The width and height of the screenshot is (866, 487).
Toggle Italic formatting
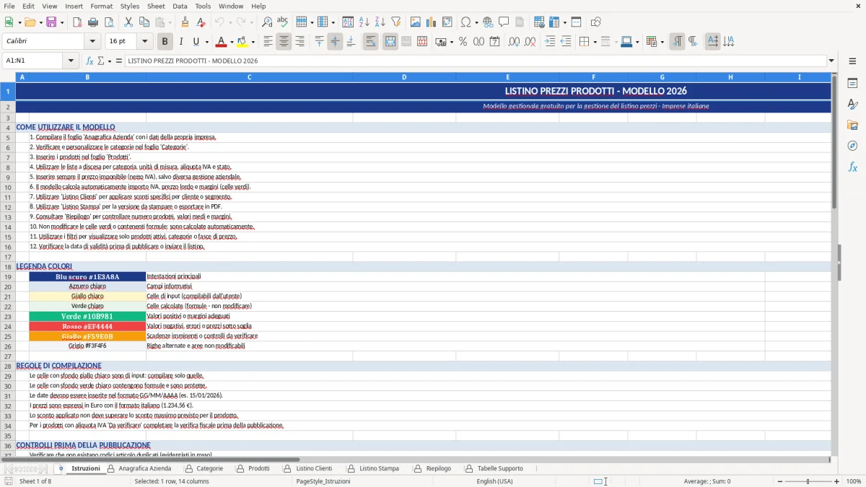coord(180,42)
